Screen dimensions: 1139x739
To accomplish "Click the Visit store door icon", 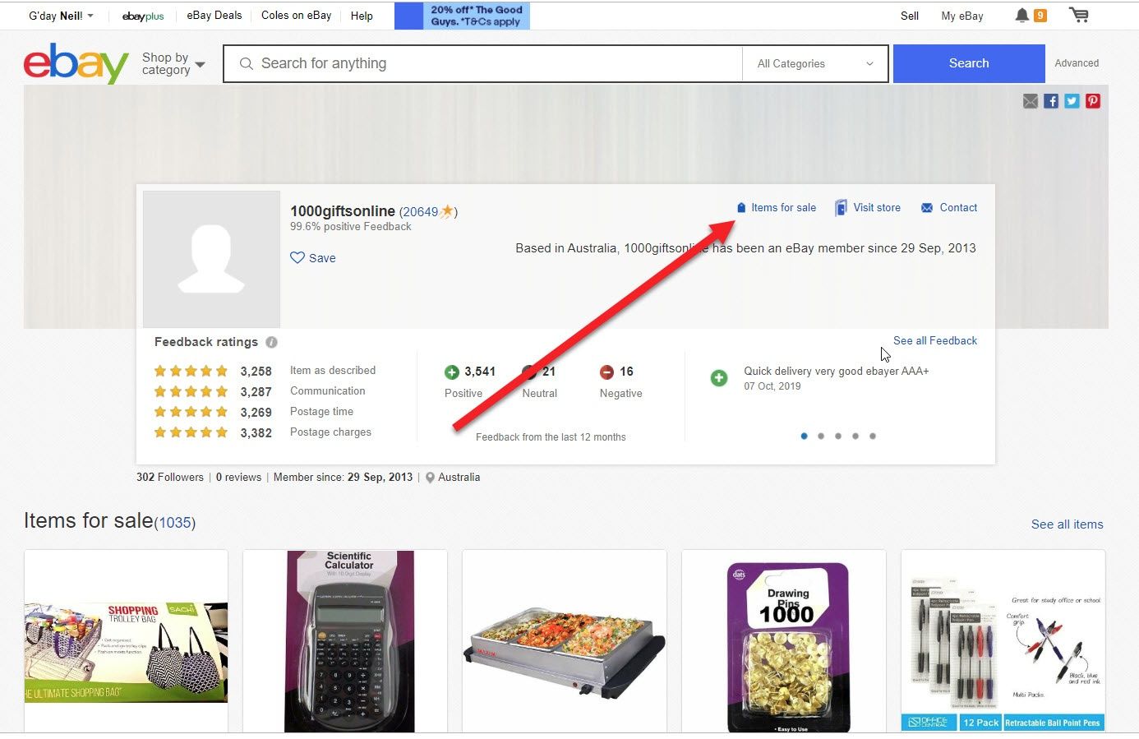I will (841, 208).
